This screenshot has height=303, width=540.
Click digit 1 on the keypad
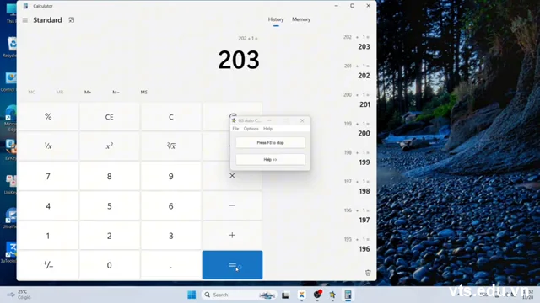48,236
